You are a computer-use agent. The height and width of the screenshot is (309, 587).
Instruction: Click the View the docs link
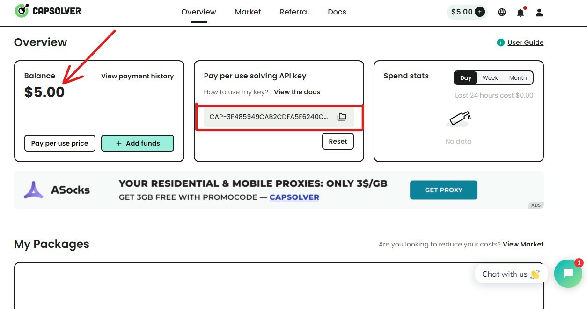coord(297,92)
